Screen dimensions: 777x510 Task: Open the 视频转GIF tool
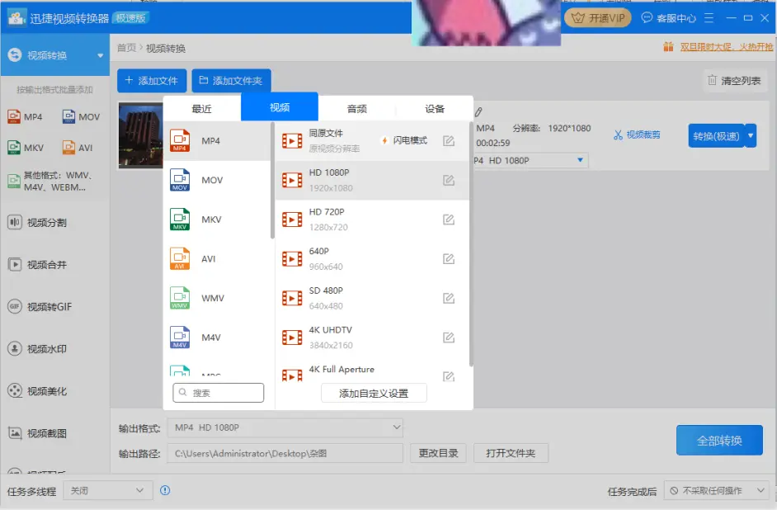40,307
